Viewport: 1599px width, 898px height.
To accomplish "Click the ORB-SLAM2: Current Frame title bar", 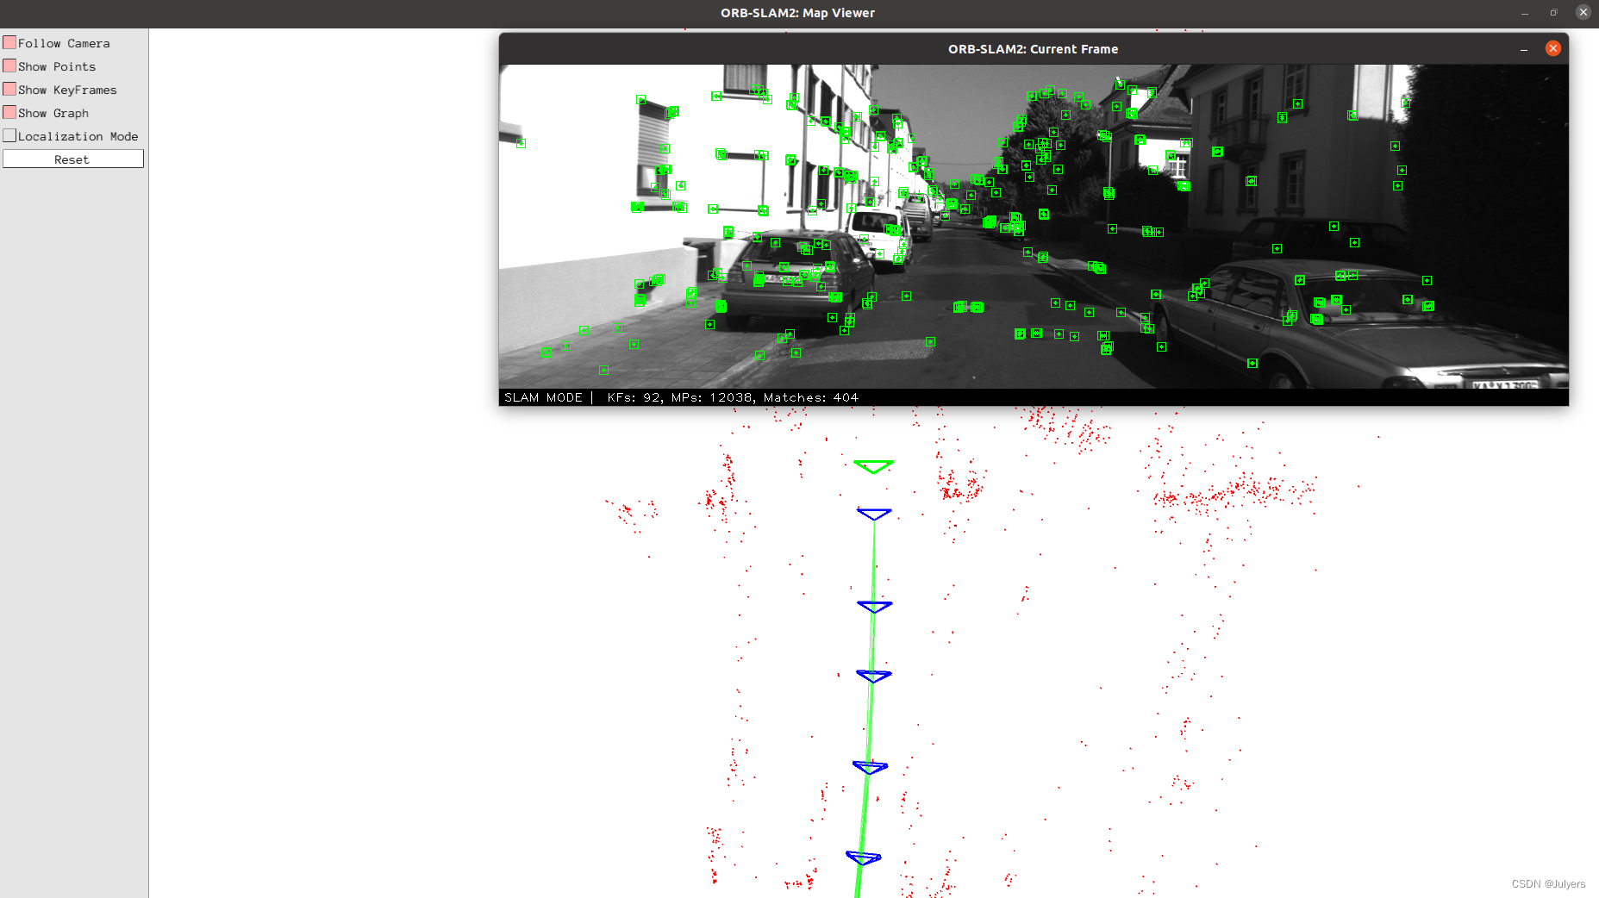I will pos(1033,49).
